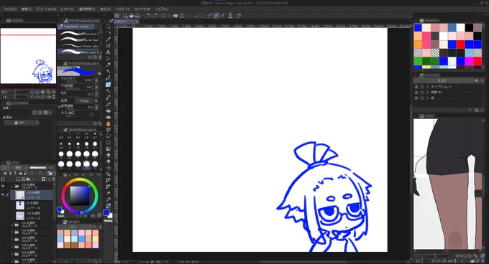Image resolution: width=489 pixels, height=264 pixels.
Task: Open the アニメーション (Animation) menu
Action: 46,9
